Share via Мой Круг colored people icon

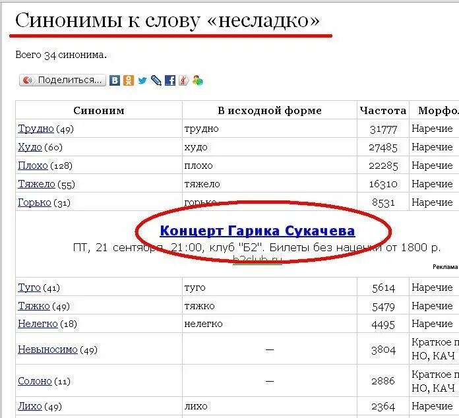[198, 80]
